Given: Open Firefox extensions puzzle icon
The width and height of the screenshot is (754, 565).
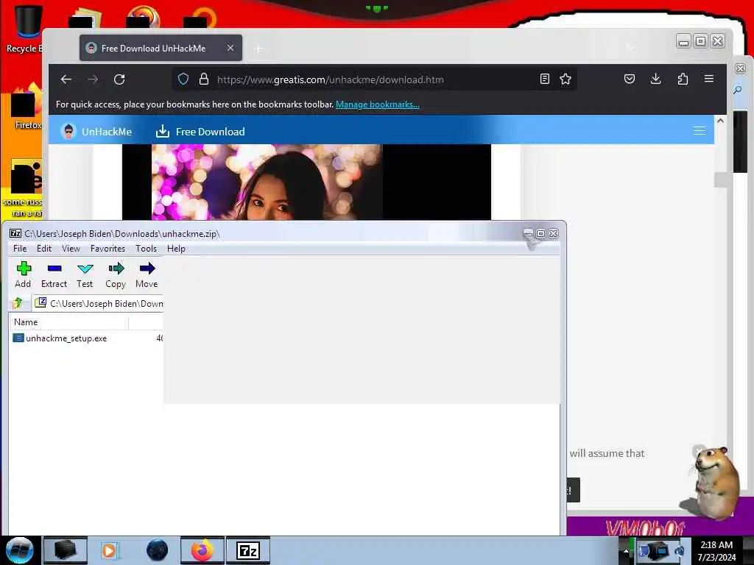Looking at the screenshot, I should coord(683,79).
